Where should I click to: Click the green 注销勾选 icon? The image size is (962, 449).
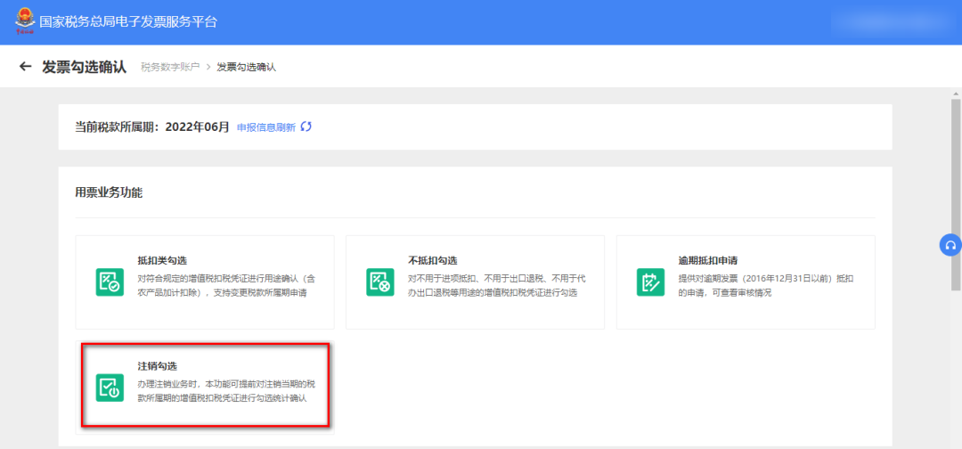click(110, 388)
